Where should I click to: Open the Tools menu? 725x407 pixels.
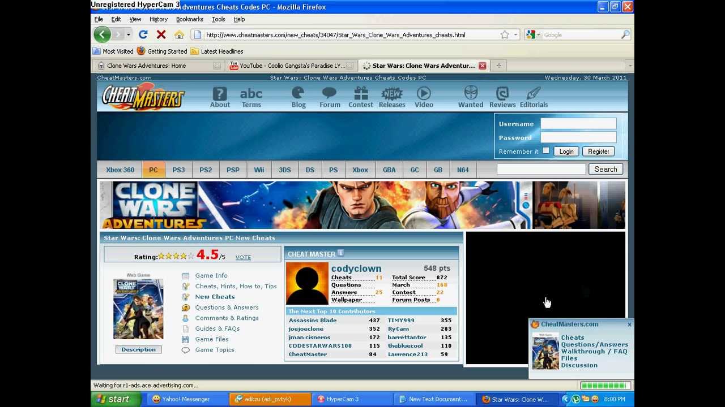pyautogui.click(x=218, y=19)
